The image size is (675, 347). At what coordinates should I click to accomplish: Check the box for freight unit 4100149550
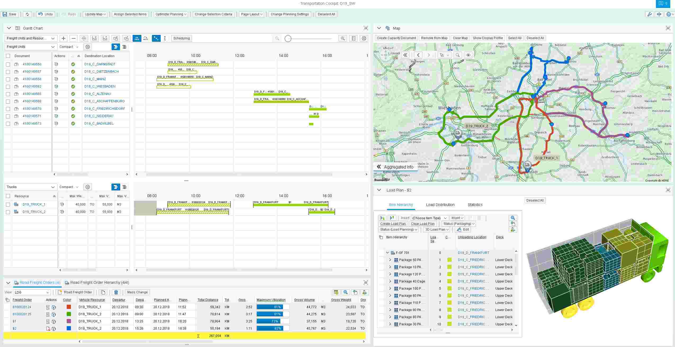click(8, 64)
